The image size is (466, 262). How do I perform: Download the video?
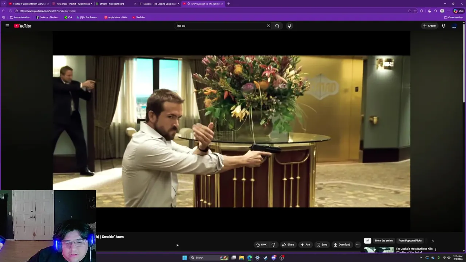(x=342, y=245)
